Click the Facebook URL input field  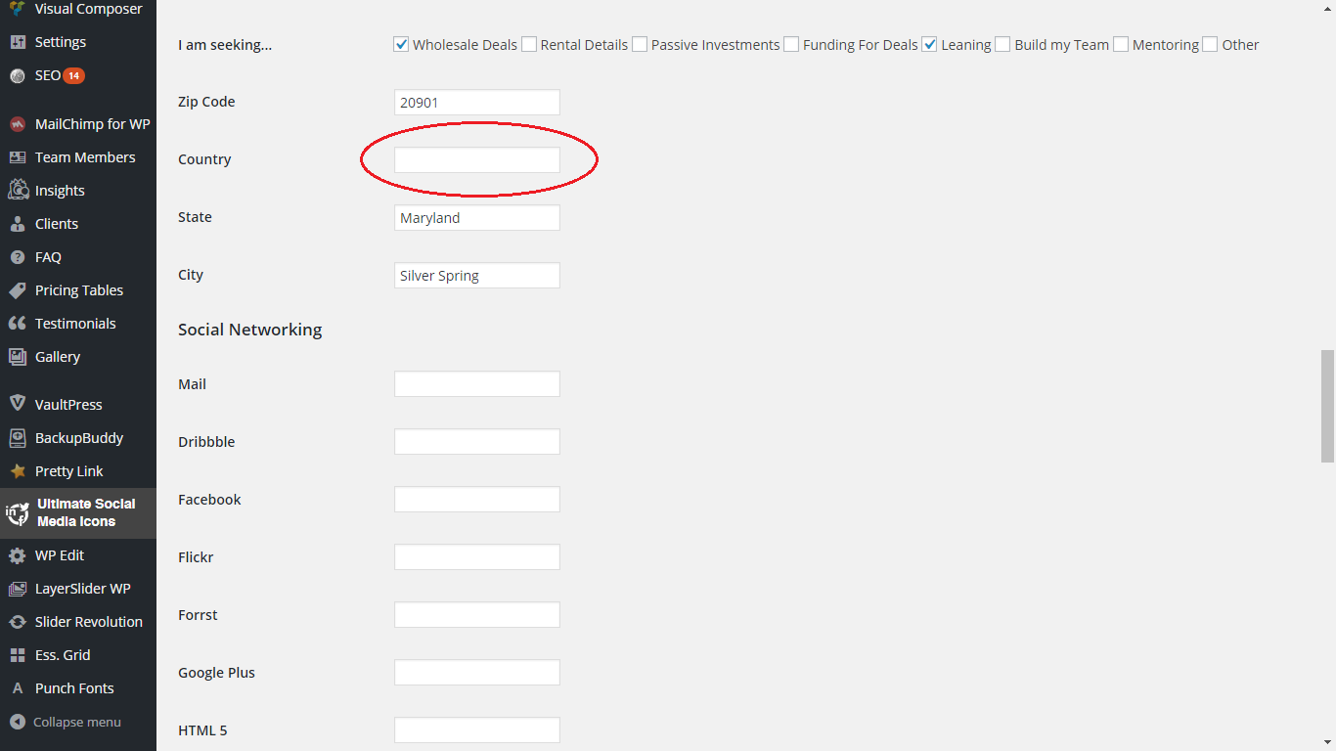[476, 500]
